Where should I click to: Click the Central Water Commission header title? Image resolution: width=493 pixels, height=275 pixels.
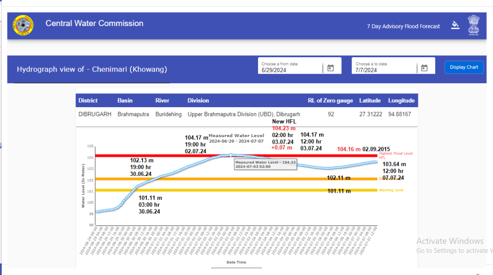pyautogui.click(x=94, y=24)
